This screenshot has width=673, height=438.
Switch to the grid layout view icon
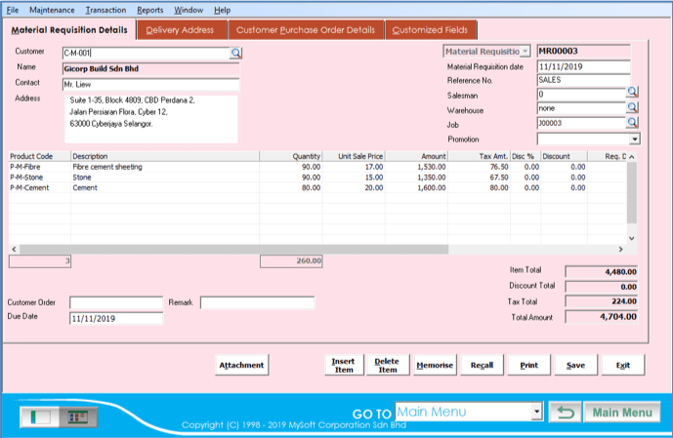[78, 417]
